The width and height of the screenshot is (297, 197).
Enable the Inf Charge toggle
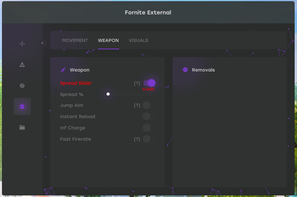tap(149, 128)
